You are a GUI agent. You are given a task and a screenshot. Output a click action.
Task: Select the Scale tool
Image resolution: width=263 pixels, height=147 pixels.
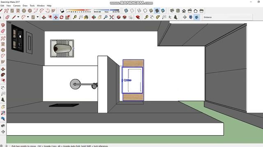67,17
